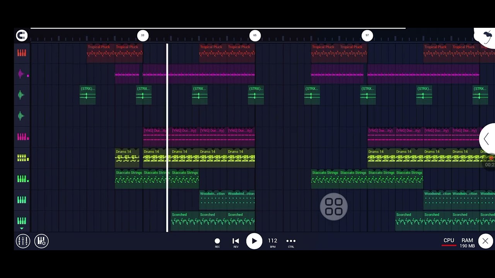Expand the side panel with left chevron
This screenshot has width=495, height=278.
487,139
